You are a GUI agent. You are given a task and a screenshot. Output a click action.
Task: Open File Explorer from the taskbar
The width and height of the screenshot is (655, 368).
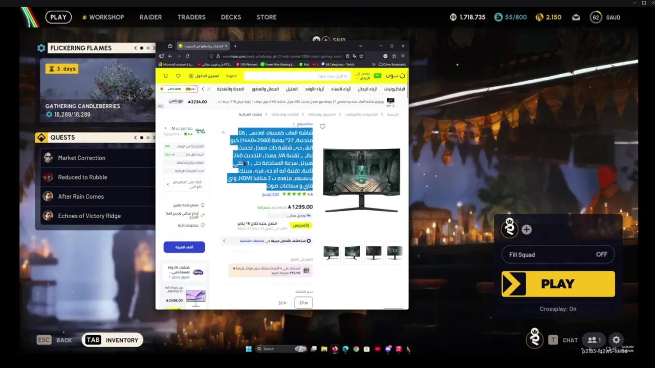(324, 349)
